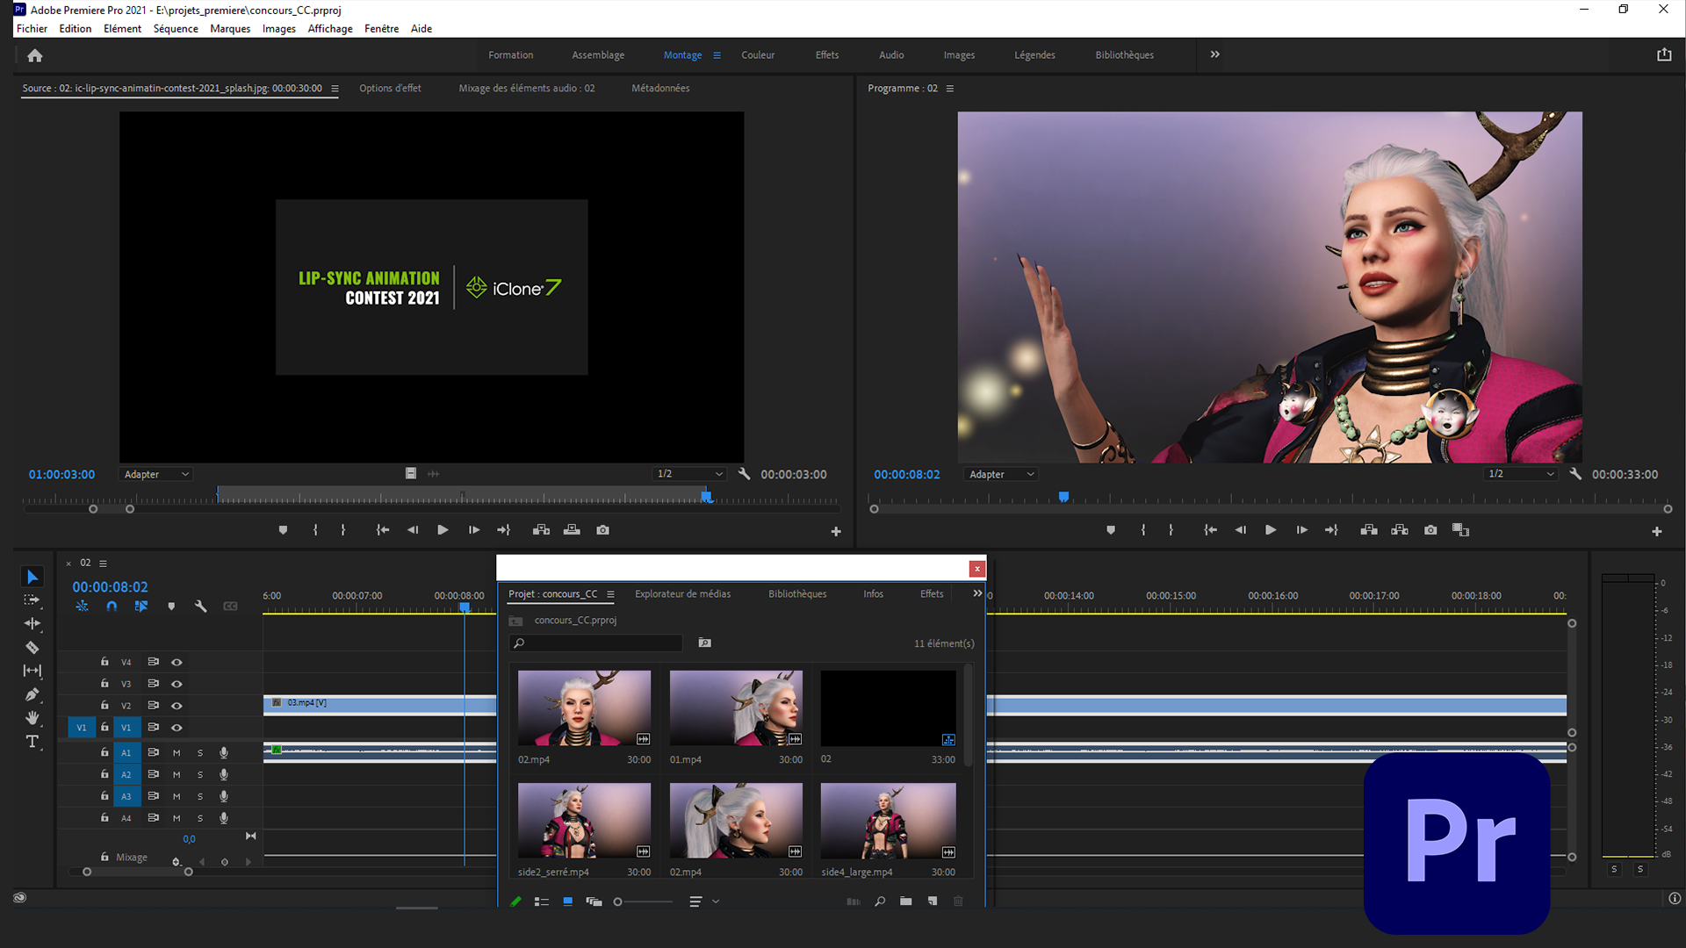The image size is (1686, 948).
Task: Open Program monitor 1/2 resolution dropdown
Action: click(1521, 474)
